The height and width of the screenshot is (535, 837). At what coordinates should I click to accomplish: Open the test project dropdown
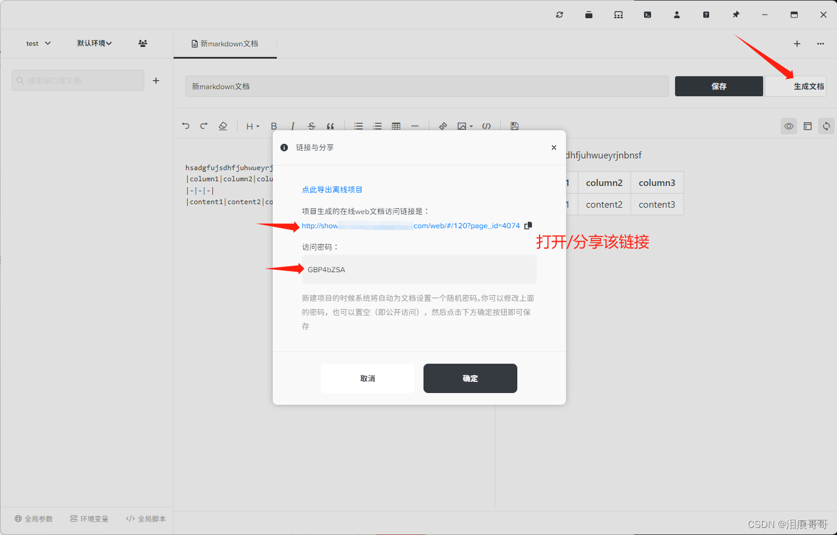[x=37, y=43]
